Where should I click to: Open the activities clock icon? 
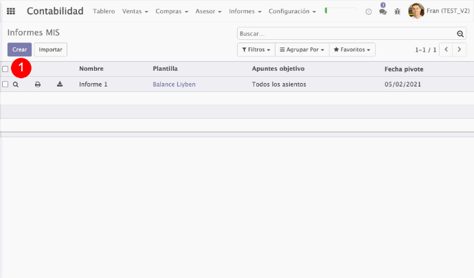click(369, 12)
